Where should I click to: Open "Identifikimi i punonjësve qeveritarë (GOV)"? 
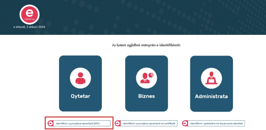tap(82, 123)
